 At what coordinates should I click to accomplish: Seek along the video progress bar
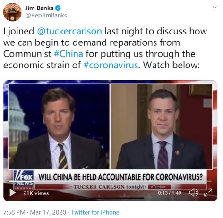coord(110,198)
